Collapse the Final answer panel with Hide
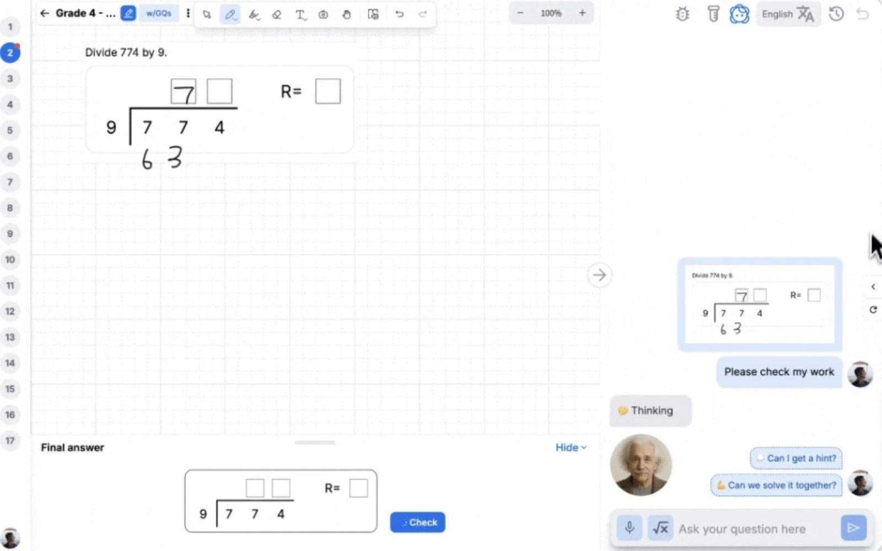 571,447
